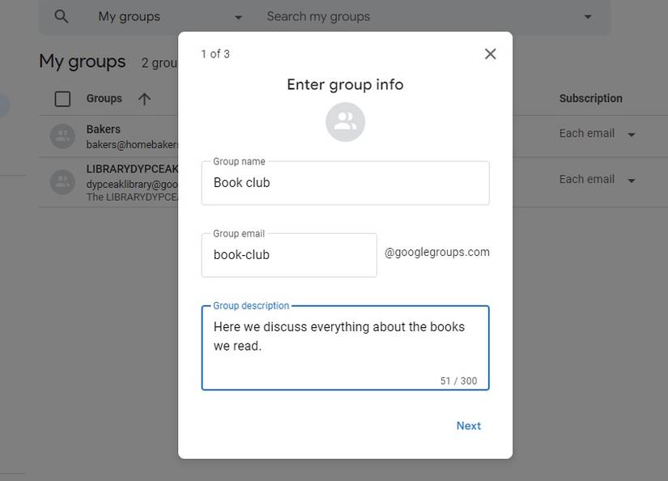Click the search options arrow in the search bar

pos(587,16)
